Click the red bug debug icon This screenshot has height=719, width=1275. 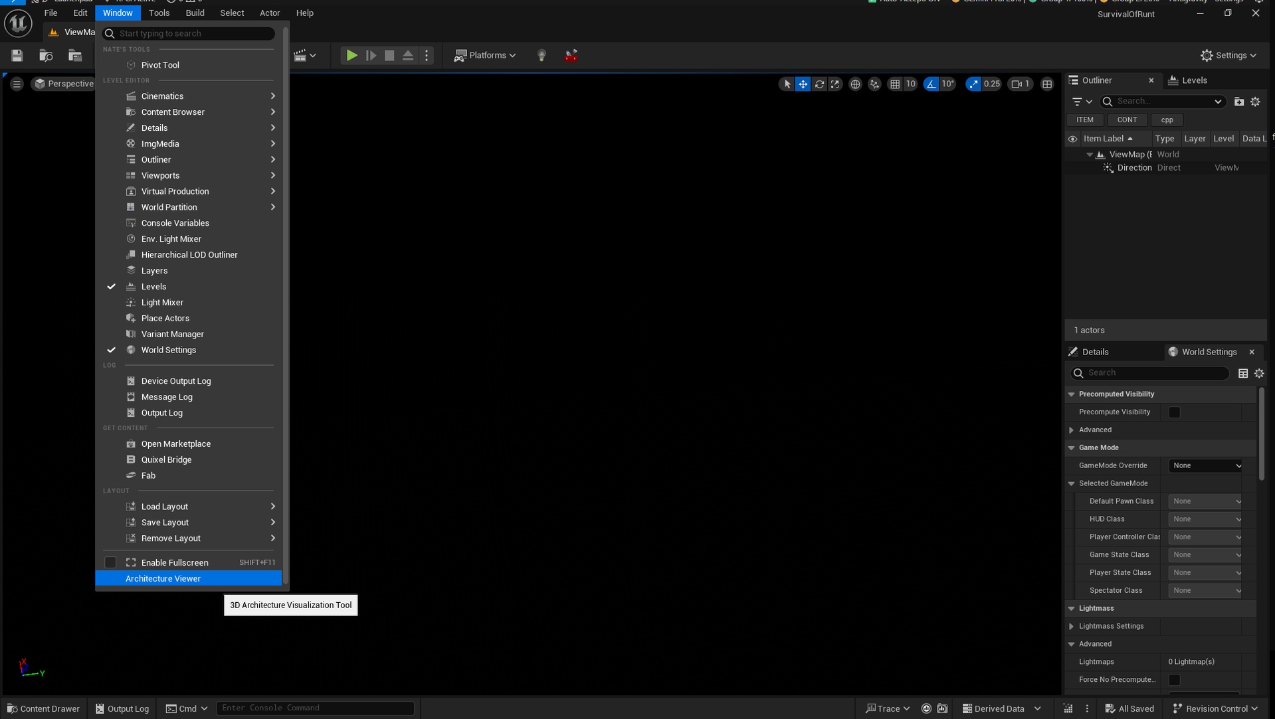(x=571, y=56)
